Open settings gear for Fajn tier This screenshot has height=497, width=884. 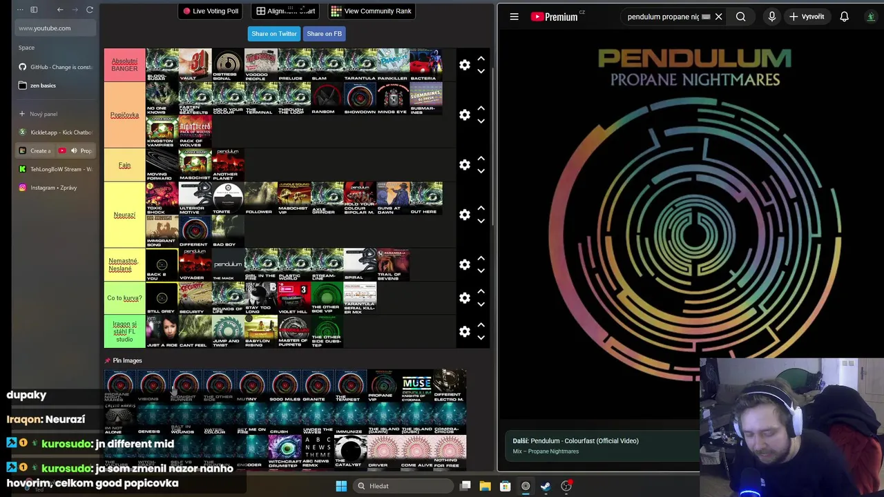coord(465,165)
